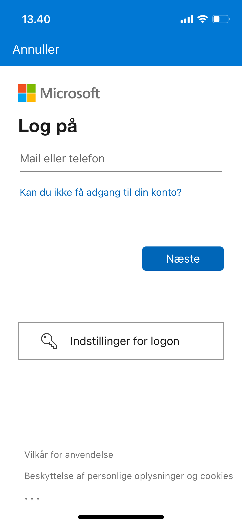Open Kan du ikke få adgang link
This screenshot has height=525, width=242.
pos(101,192)
